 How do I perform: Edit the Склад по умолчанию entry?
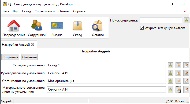click(x=186, y=65)
